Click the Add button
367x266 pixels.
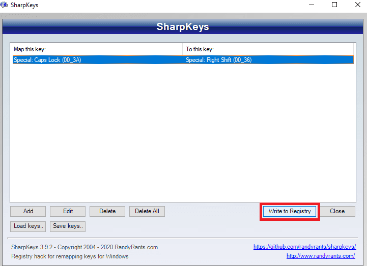28,211
